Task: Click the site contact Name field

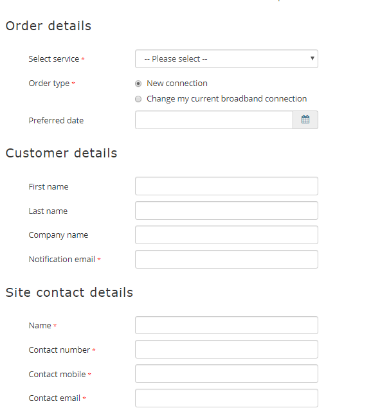Action: [x=226, y=325]
